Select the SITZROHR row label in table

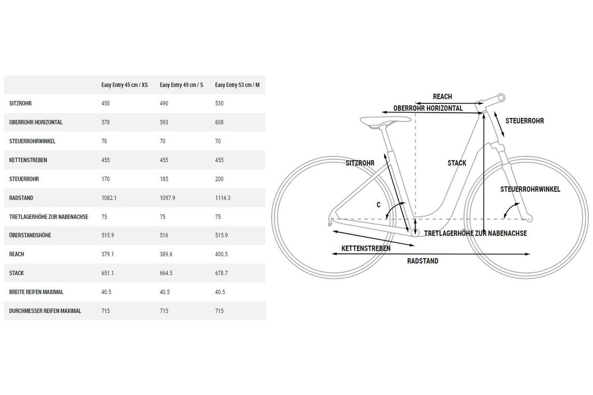pyautogui.click(x=20, y=103)
